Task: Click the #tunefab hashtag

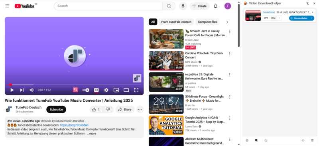Action: point(78,121)
